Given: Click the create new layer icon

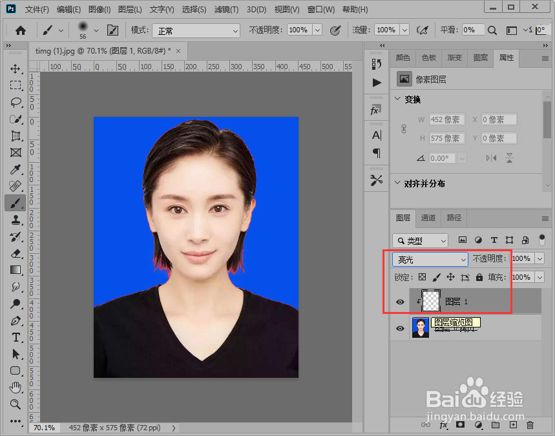Looking at the screenshot, I should 513,424.
